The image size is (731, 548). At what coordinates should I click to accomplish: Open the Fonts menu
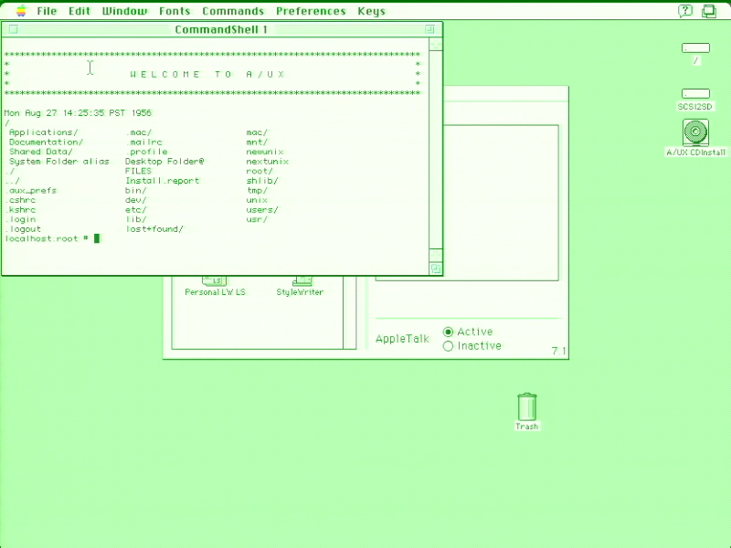point(175,11)
